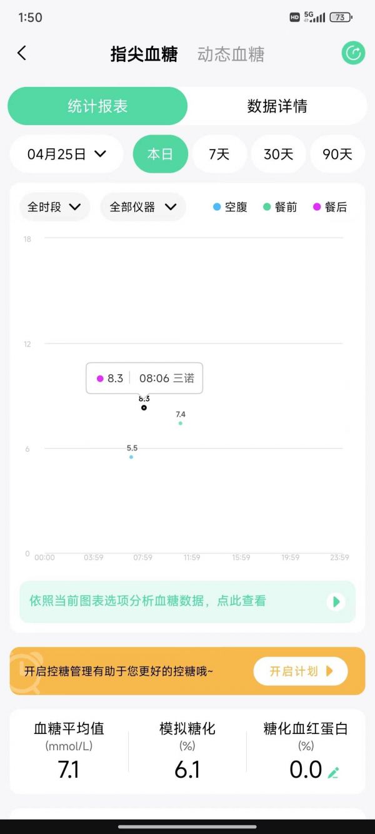Switch to the 动态血糖 tab

coord(231,54)
